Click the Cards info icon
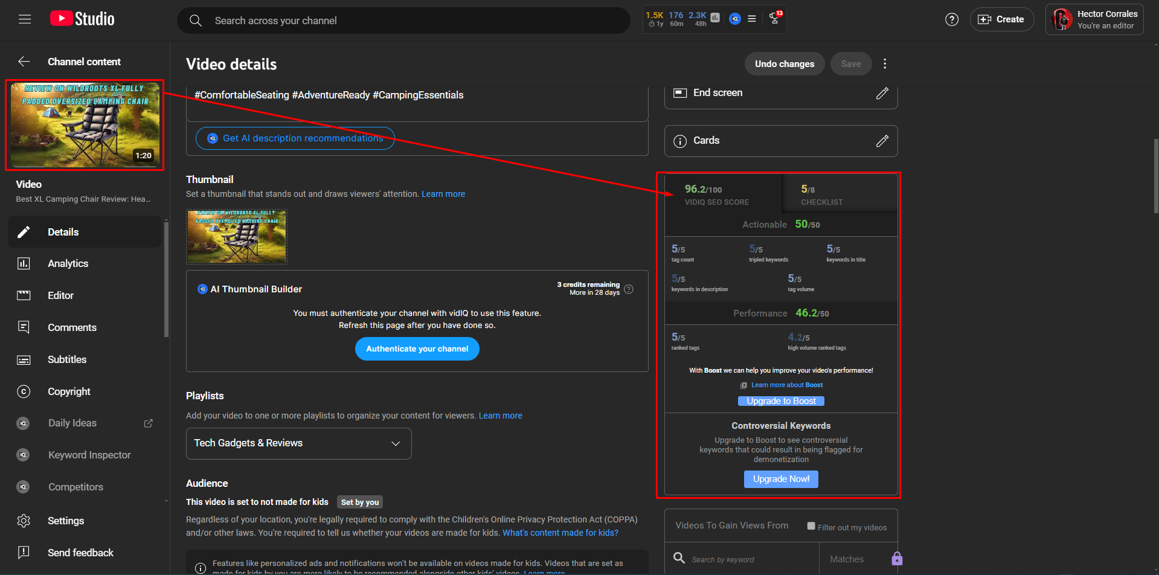Screen dimensions: 1159x575 [680, 141]
